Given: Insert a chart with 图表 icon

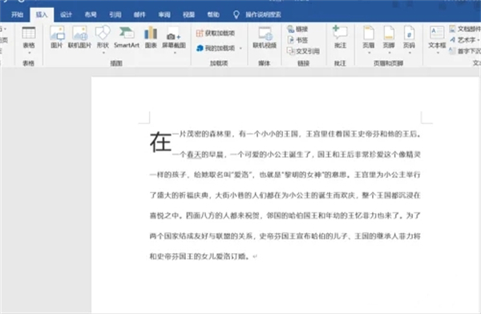Looking at the screenshot, I should (151, 38).
